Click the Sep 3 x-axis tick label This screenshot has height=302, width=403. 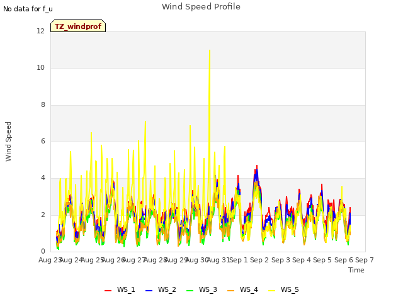(280, 260)
